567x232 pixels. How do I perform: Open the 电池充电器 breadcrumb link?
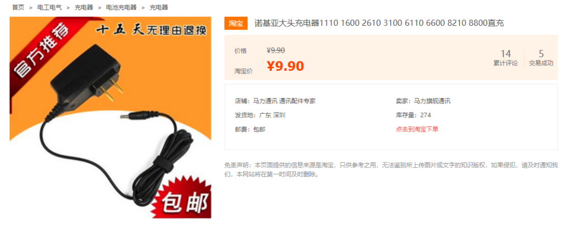[121, 7]
